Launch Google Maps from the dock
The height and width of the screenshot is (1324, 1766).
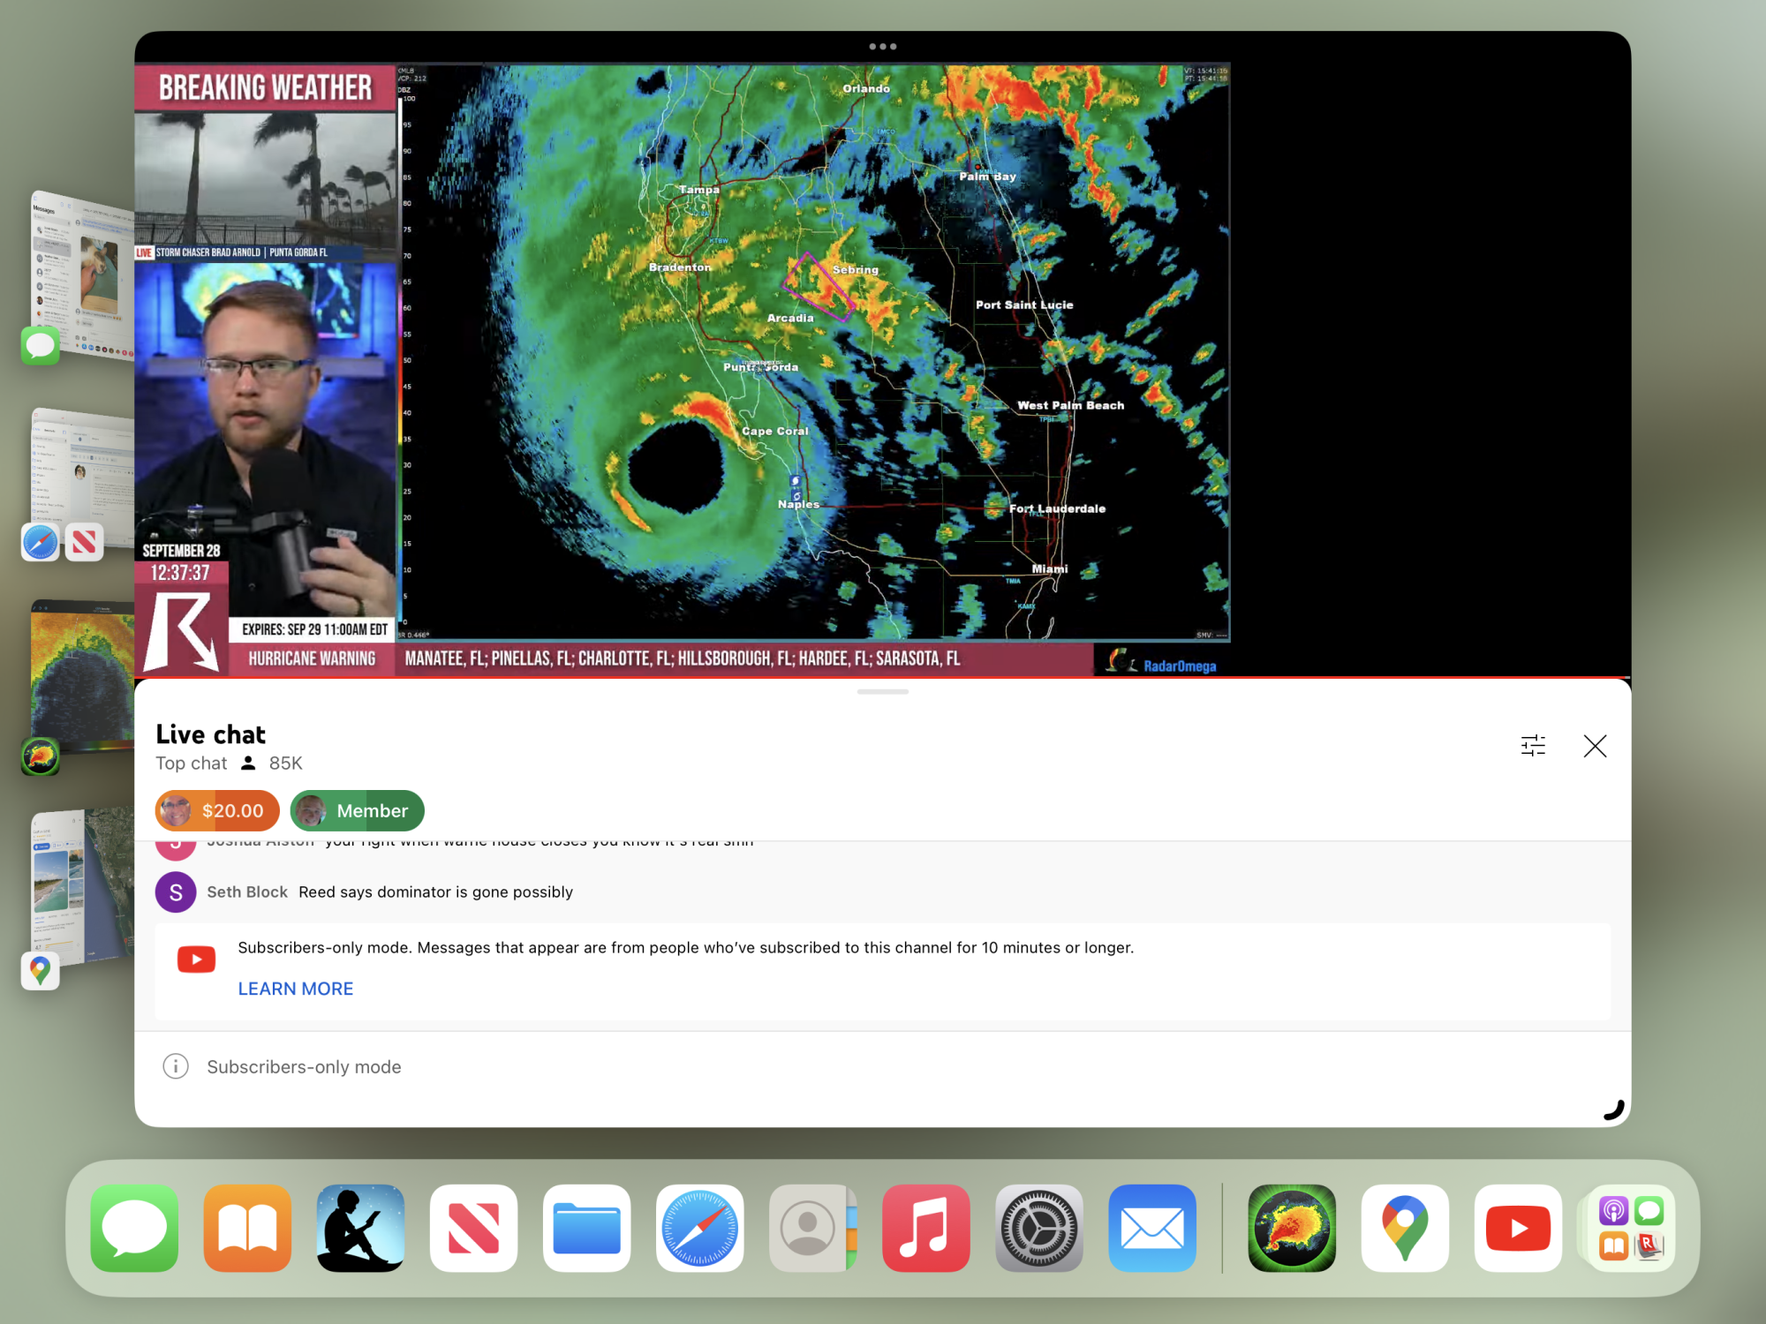1404,1228
